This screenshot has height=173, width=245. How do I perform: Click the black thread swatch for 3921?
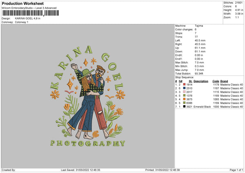184,106
